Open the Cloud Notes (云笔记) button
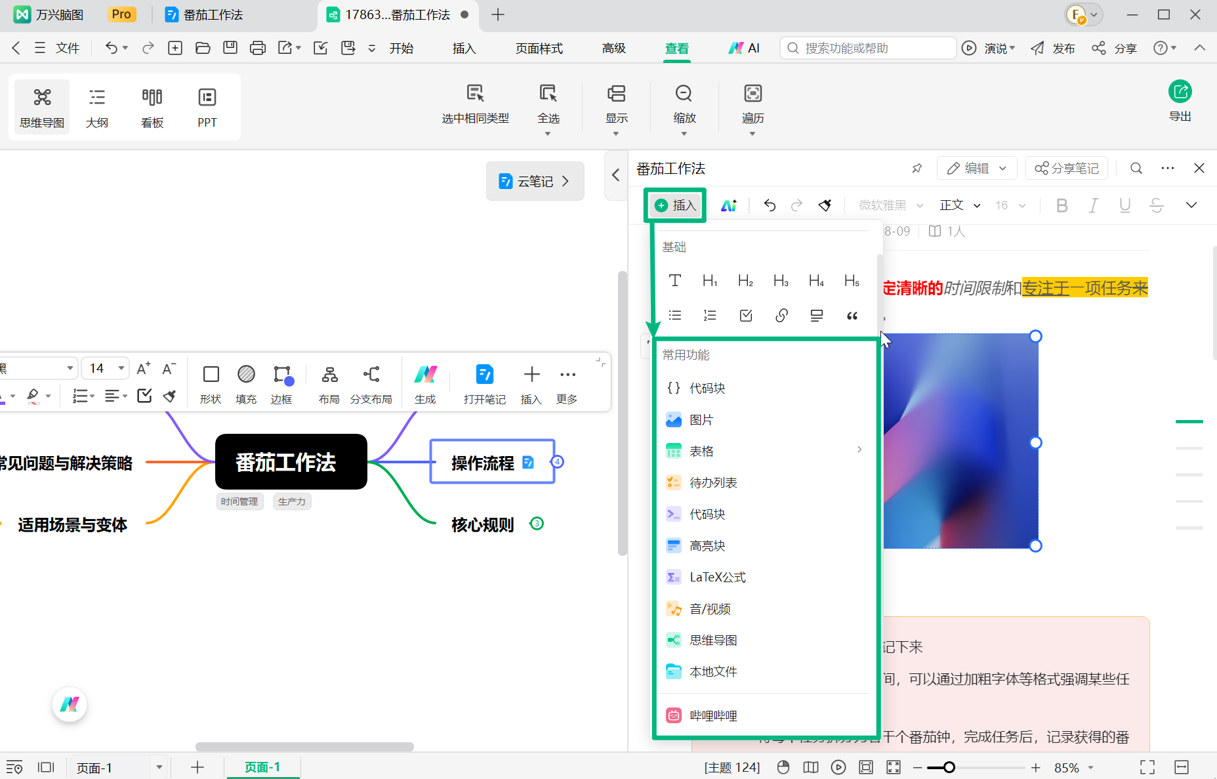The image size is (1217, 779). tap(535, 181)
